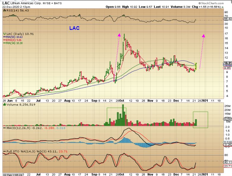The width and height of the screenshot is (232, 176).
Task: Click the red -0.280 MACD signal value
Action: [48, 128]
